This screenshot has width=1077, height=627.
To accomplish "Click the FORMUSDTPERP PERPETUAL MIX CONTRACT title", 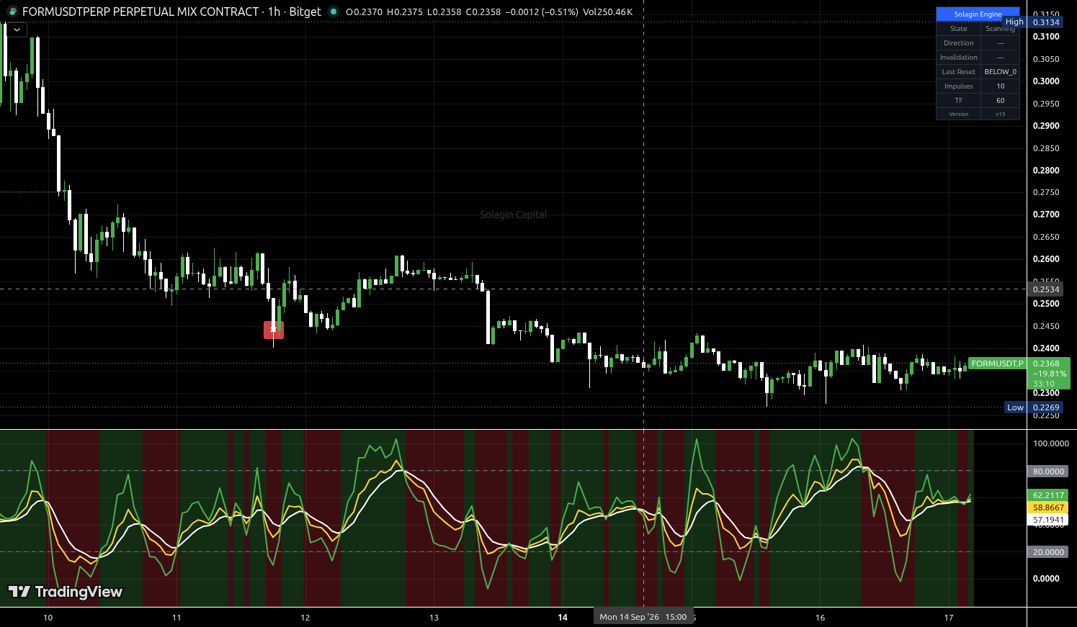I will (140, 12).
